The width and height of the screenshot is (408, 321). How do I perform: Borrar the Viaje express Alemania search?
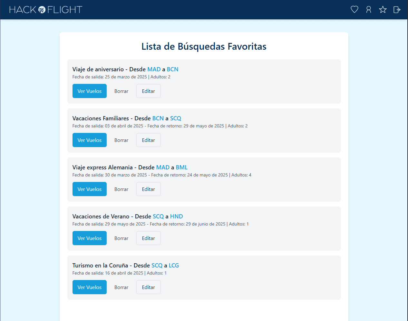pos(121,189)
